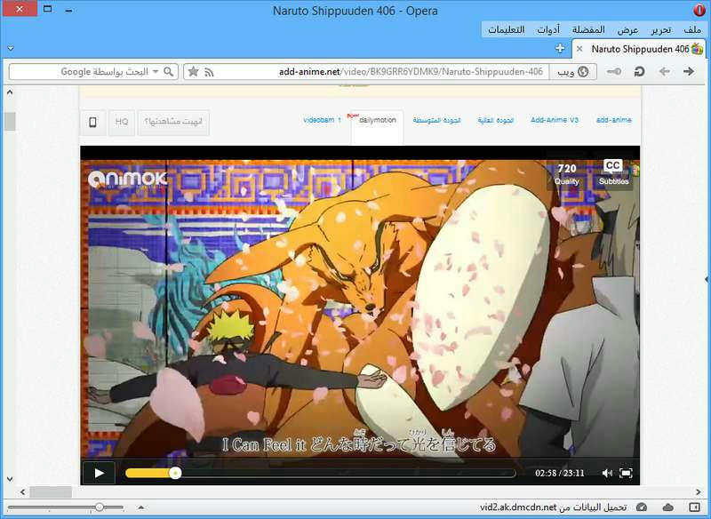Open the أدوات menu
This screenshot has width=711, height=519.
point(548,30)
